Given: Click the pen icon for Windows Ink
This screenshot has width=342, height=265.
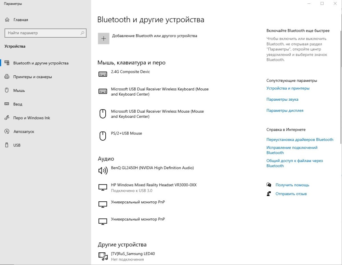Looking at the screenshot, I should pos(7,118).
